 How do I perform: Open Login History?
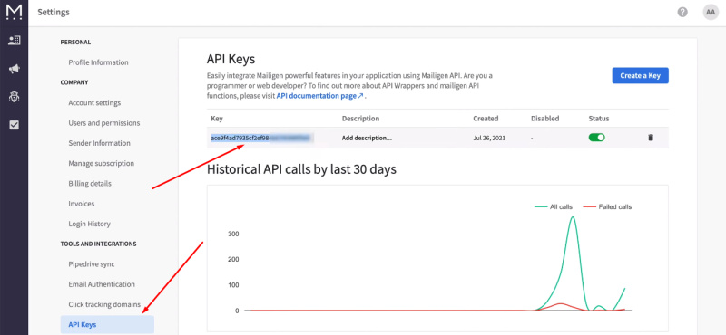point(89,224)
